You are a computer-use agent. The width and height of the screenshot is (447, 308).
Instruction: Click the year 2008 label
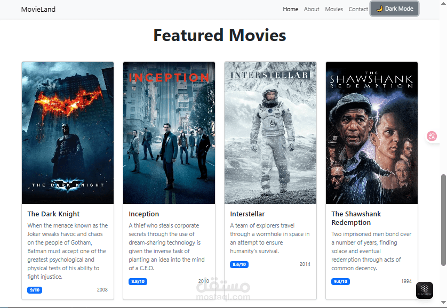click(x=102, y=290)
